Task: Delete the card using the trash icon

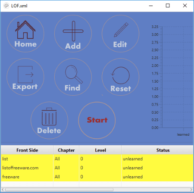Action: click(x=49, y=120)
